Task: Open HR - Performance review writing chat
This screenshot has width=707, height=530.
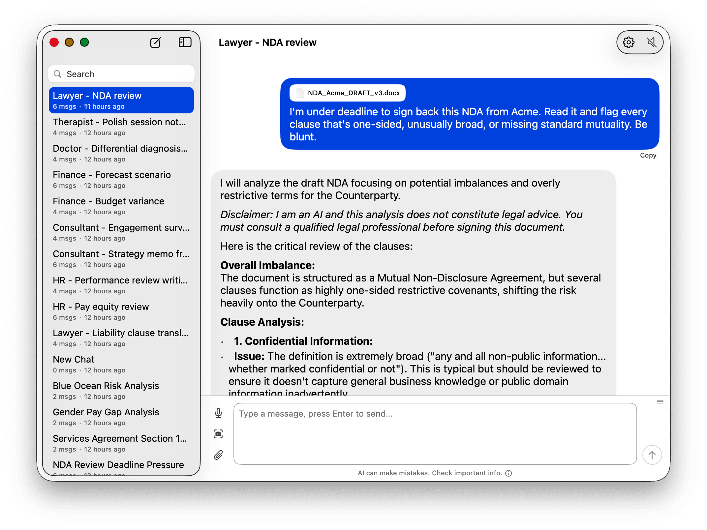Action: tap(121, 285)
